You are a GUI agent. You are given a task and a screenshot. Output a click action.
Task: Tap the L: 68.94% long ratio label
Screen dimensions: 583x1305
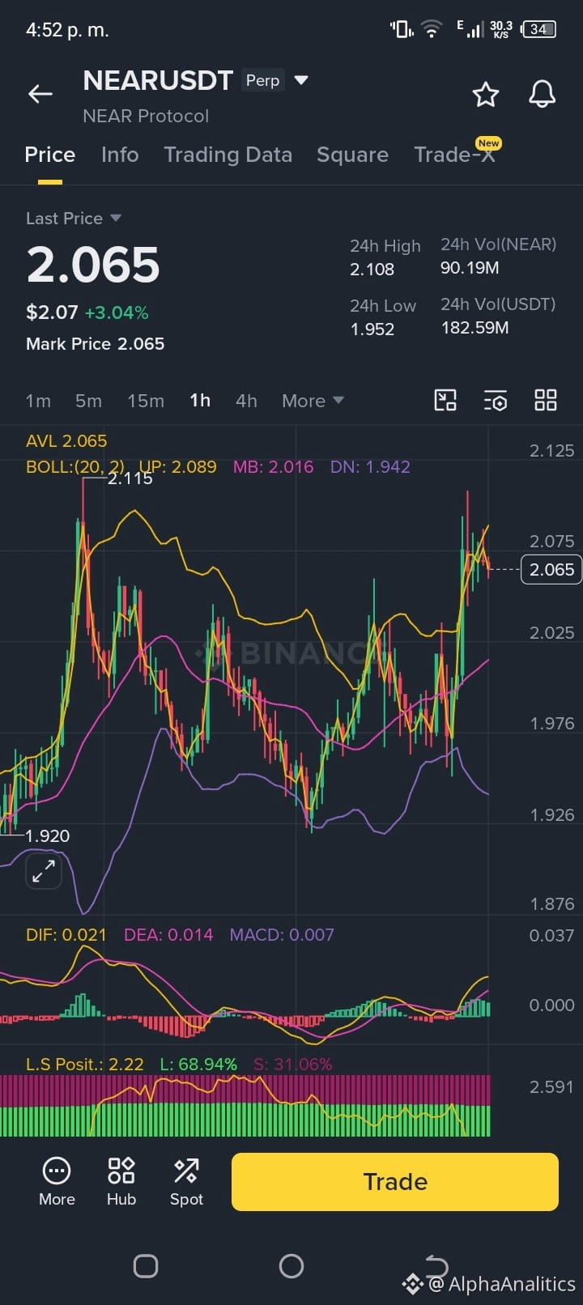(x=198, y=1065)
